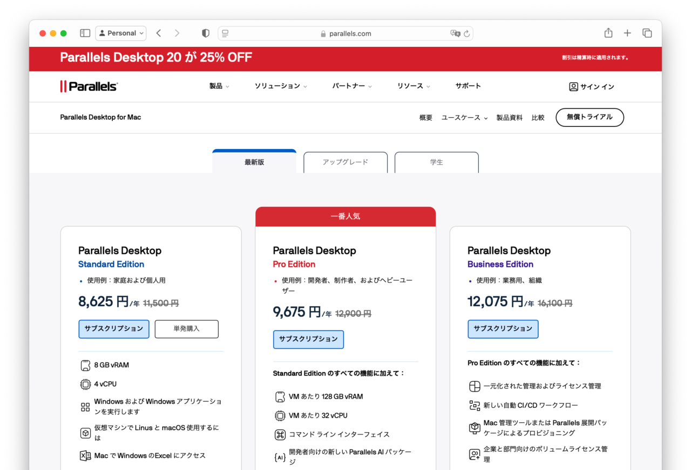Click the centralized license management icon
This screenshot has width=691, height=470.
pyautogui.click(x=474, y=386)
